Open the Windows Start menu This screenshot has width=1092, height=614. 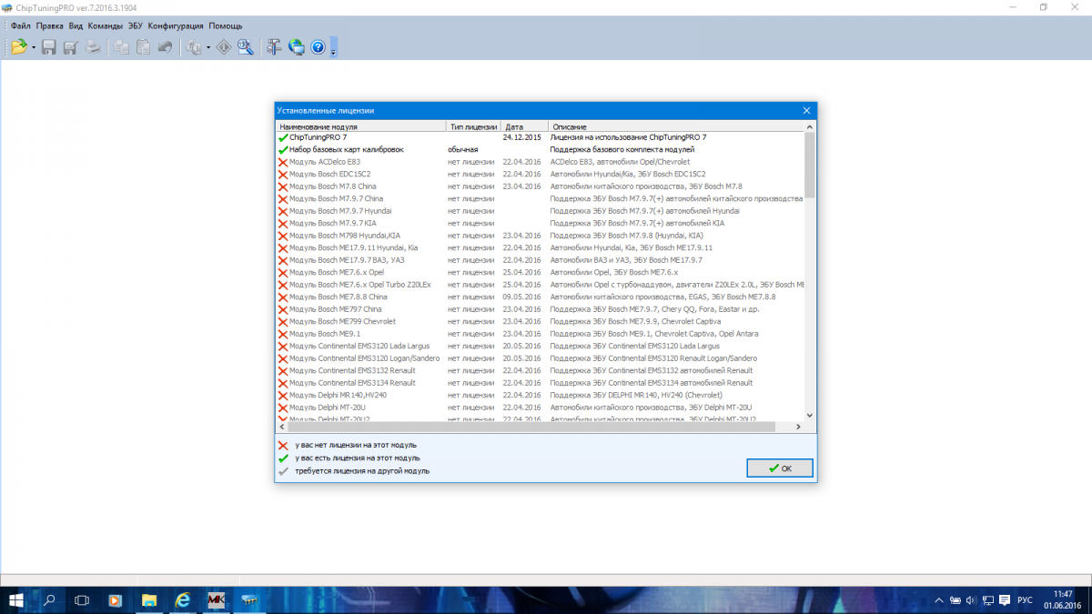pos(16,600)
